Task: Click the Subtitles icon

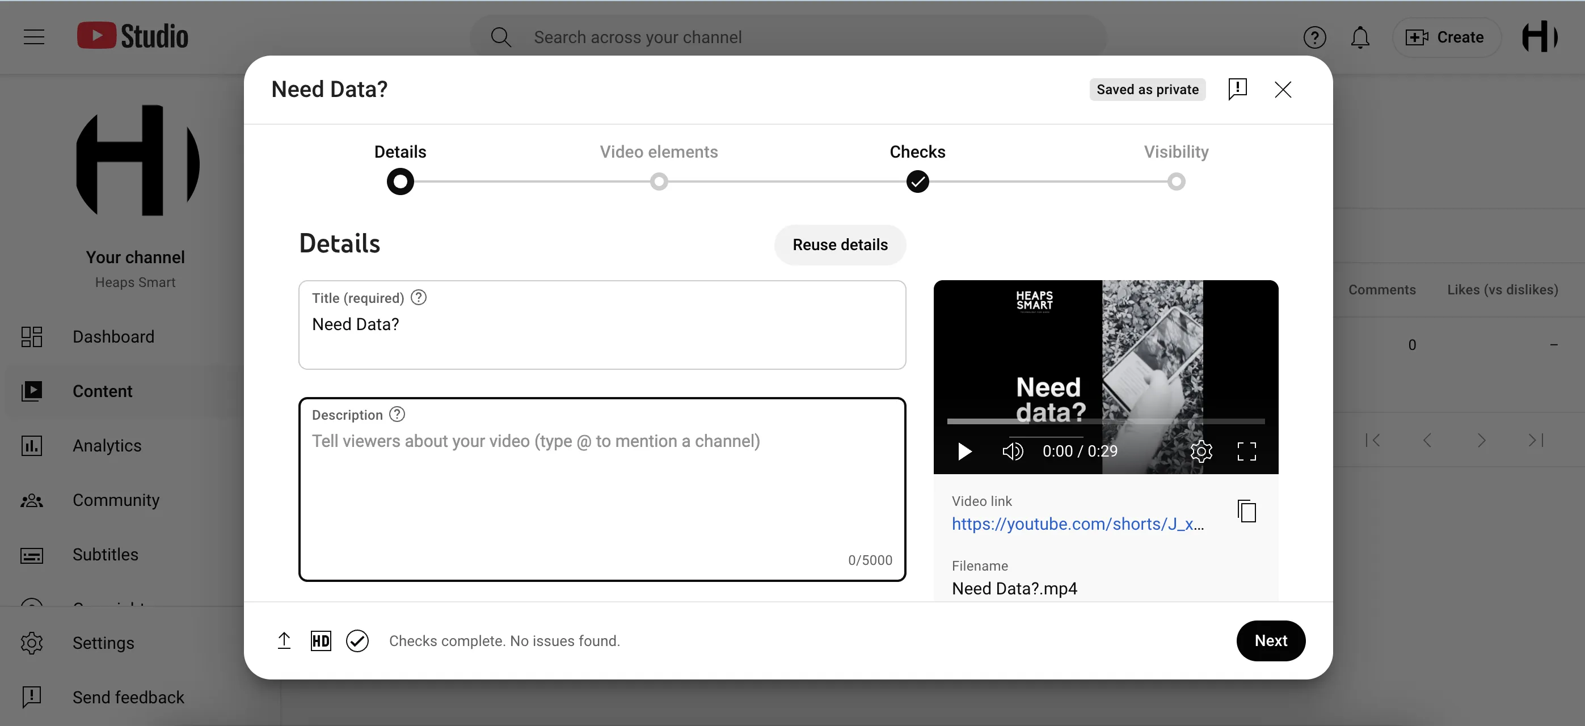Action: 31,556
